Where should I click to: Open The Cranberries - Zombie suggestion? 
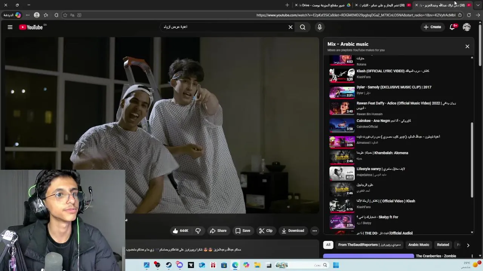pos(436,256)
